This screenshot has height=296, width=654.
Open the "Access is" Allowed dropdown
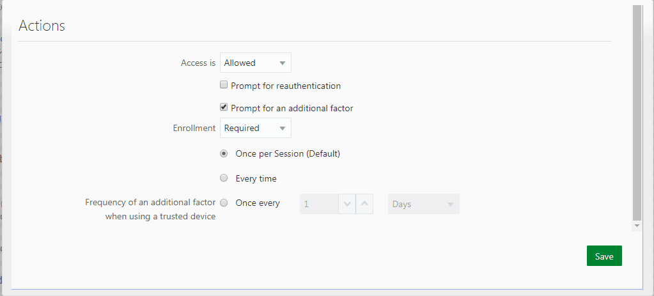pos(255,63)
